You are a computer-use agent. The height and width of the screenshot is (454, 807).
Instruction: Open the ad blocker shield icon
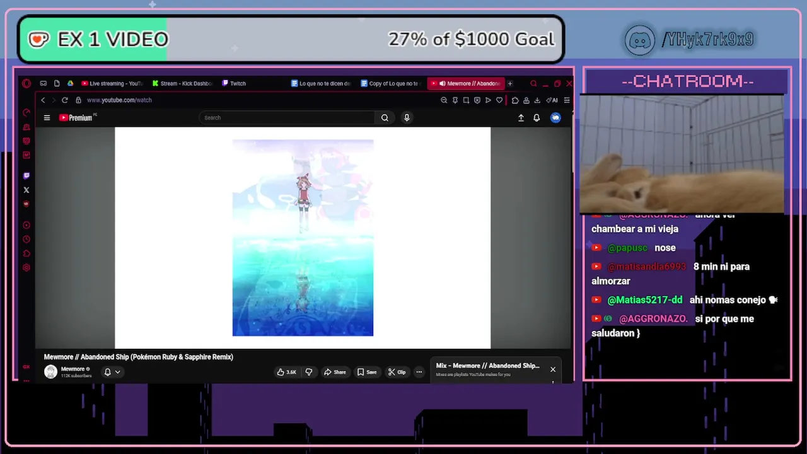coord(477,100)
